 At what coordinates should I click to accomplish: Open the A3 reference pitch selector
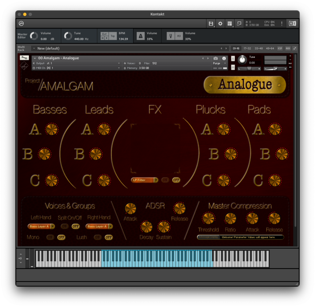click(179, 36)
